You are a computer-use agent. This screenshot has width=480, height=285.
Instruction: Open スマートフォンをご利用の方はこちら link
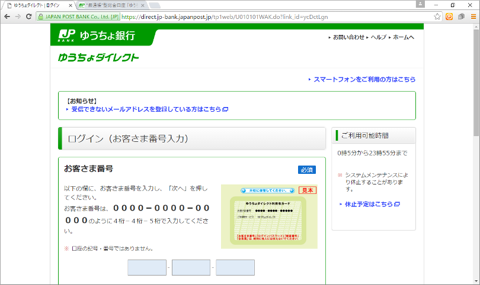pos(364,79)
